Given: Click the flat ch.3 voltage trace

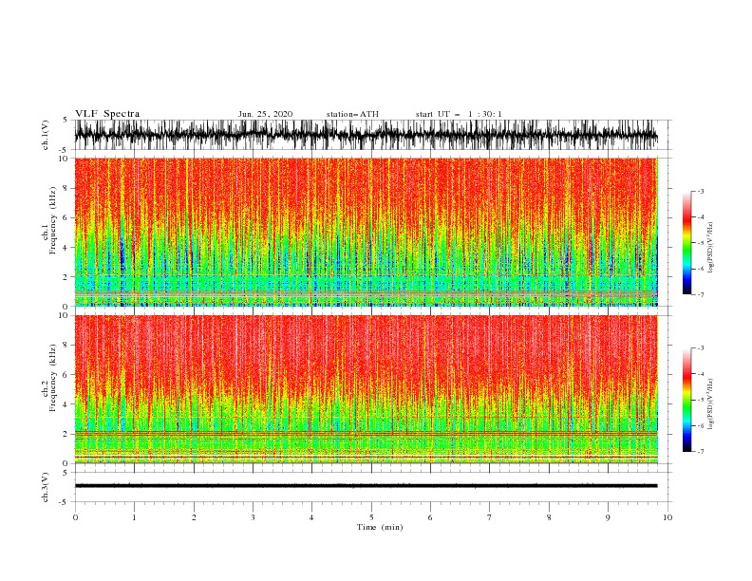Looking at the screenshot, I should [366, 486].
